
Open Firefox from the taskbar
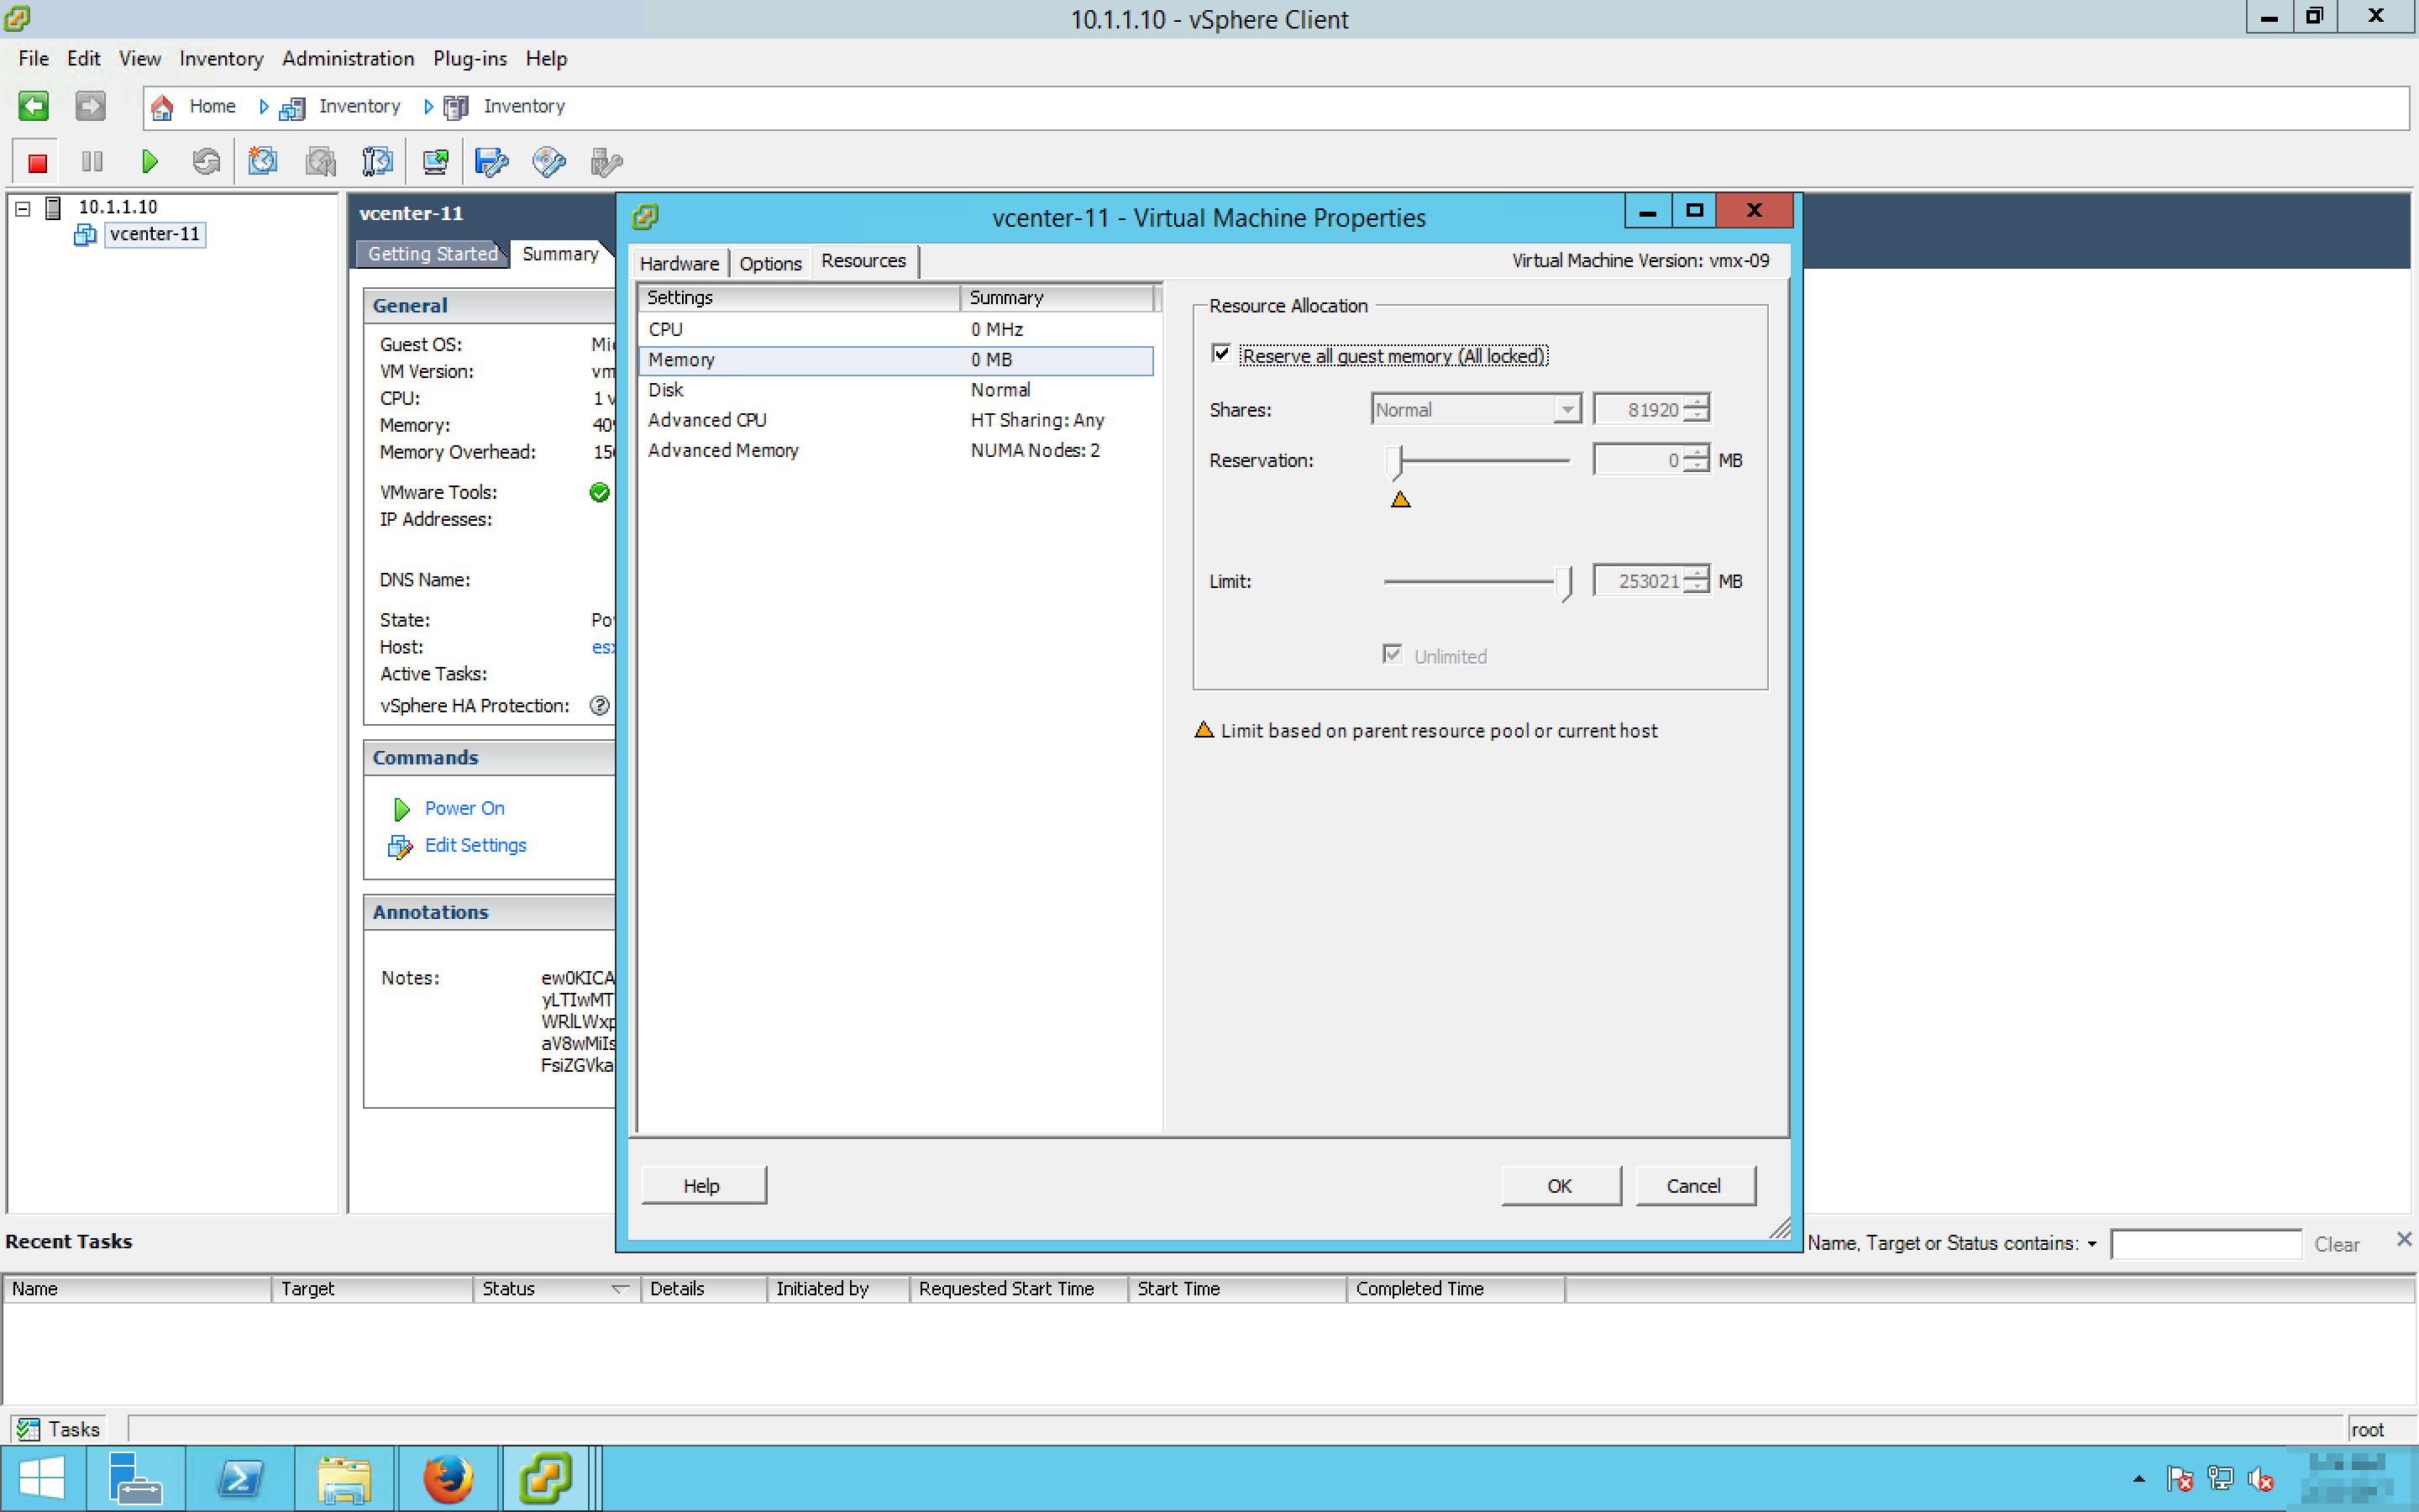[447, 1478]
